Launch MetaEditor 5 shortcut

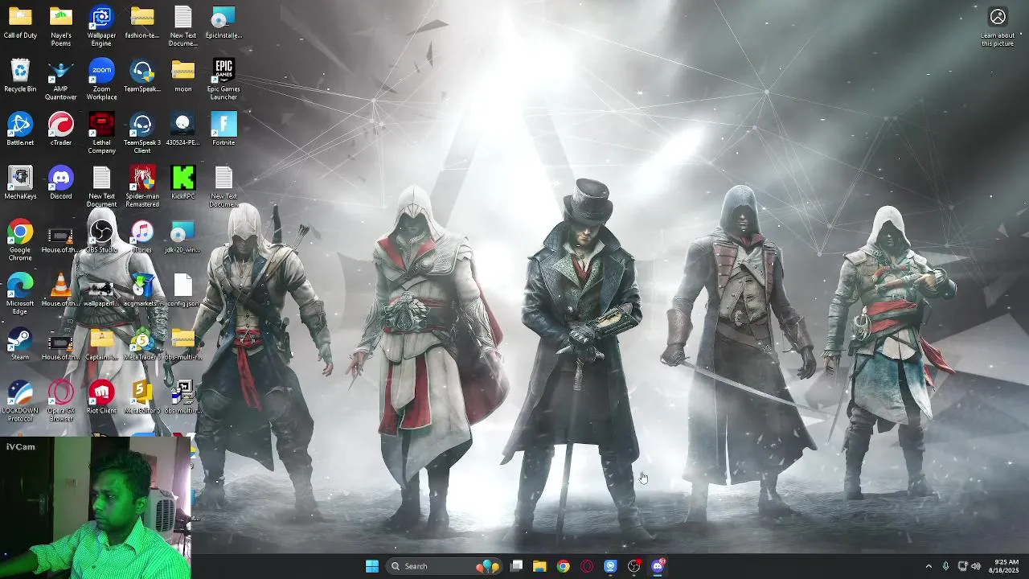coord(142,397)
